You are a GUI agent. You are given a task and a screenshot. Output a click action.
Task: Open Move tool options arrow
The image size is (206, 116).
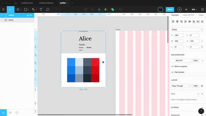[13, 10]
